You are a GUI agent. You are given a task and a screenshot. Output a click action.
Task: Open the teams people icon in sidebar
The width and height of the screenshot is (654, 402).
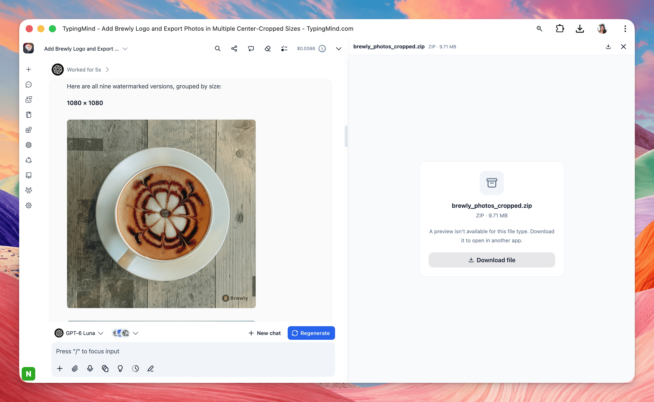(28, 190)
